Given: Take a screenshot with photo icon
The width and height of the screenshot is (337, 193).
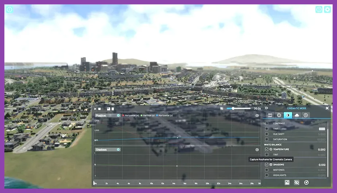Looking at the screenshot, I should (287, 182).
